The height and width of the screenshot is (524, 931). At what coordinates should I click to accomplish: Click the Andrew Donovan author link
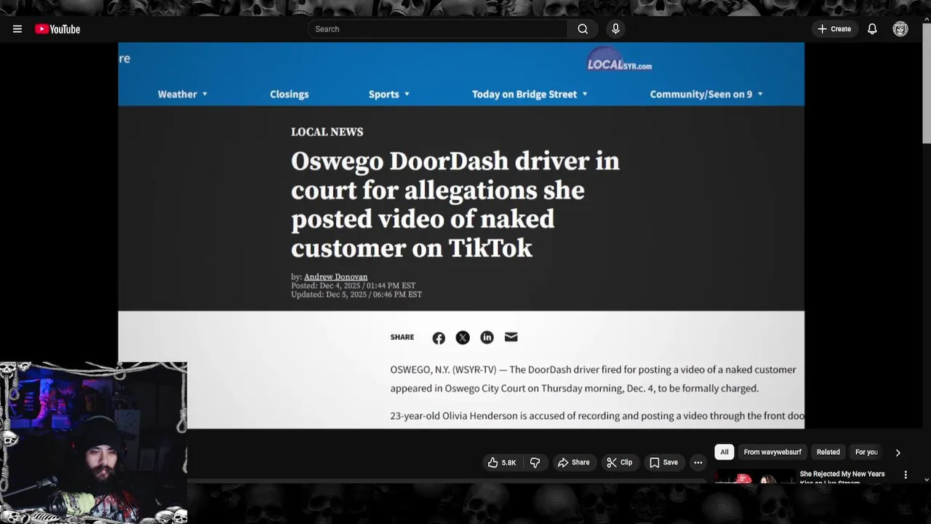click(x=335, y=277)
